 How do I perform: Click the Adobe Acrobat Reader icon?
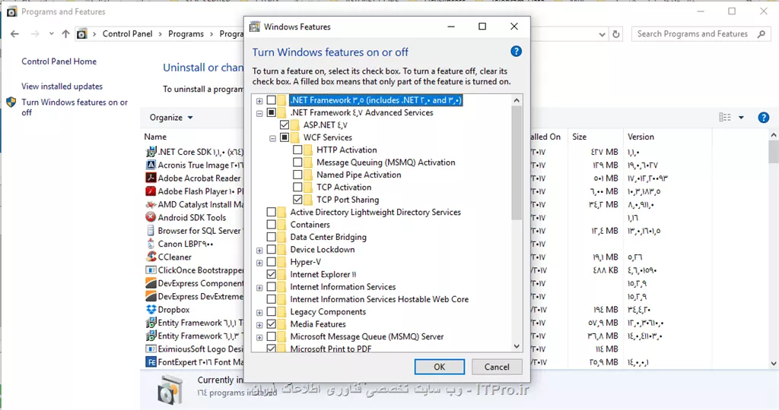151,178
